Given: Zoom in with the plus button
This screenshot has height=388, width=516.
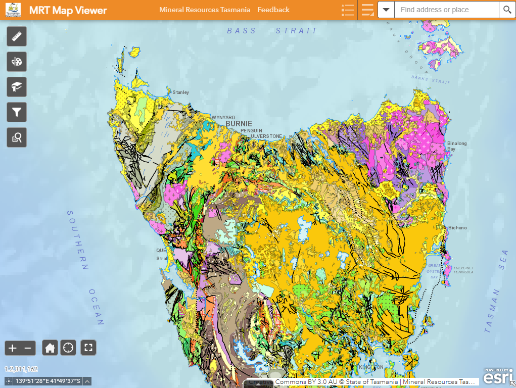Looking at the screenshot, I should coord(13,348).
